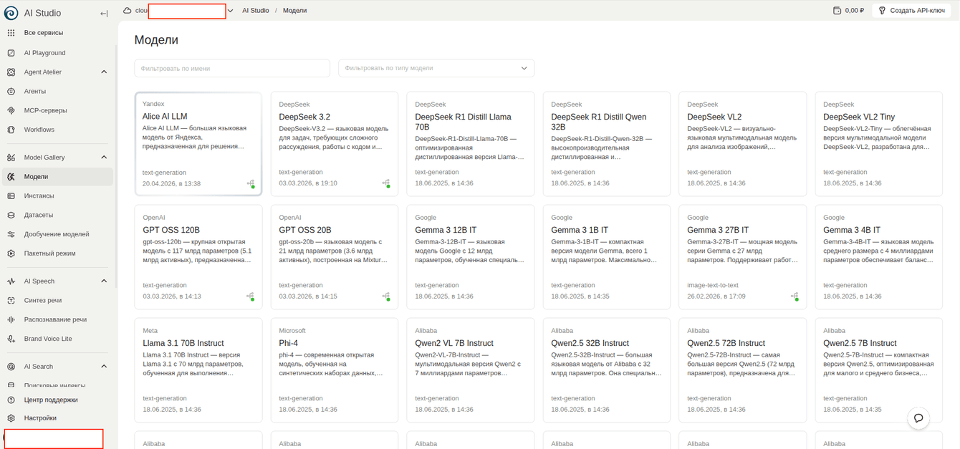This screenshot has height=449, width=960.
Task: Click the cloud icon in the header
Action: [x=127, y=11]
